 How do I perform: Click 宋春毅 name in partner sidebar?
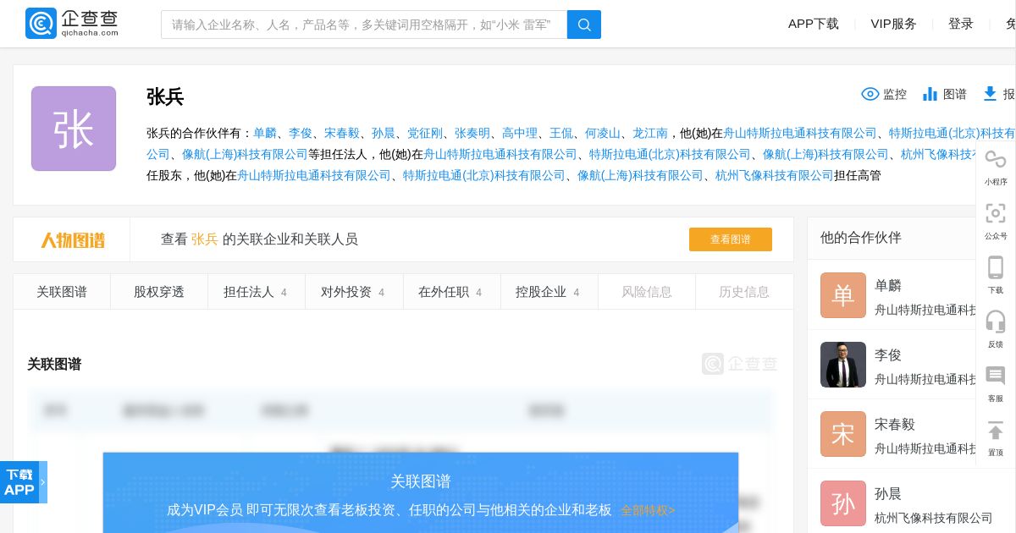coord(895,425)
